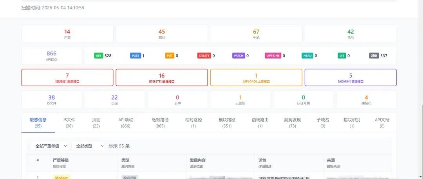Open the 指纹识别 (1) tab

352,123
